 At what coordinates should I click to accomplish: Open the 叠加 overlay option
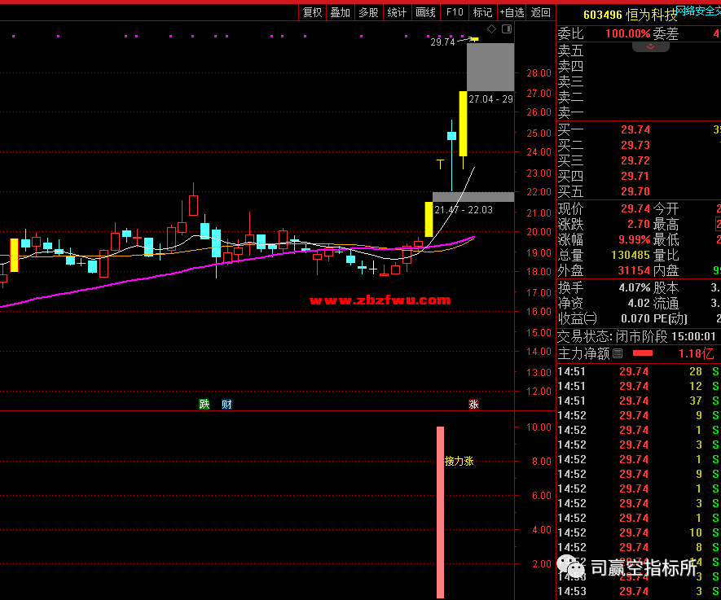click(341, 12)
